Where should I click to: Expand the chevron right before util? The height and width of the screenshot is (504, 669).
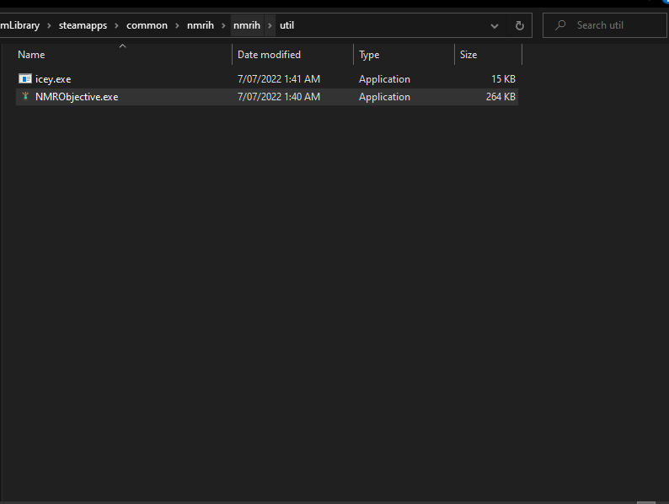(x=270, y=25)
